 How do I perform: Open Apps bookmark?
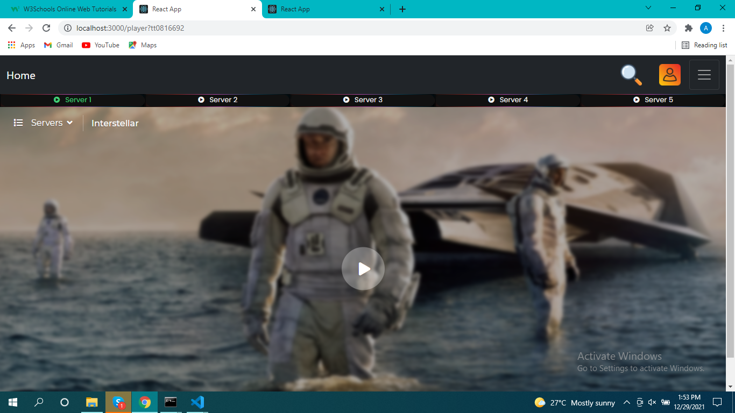click(x=22, y=45)
